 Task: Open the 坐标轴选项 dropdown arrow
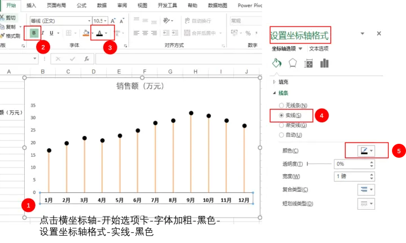[301, 48]
